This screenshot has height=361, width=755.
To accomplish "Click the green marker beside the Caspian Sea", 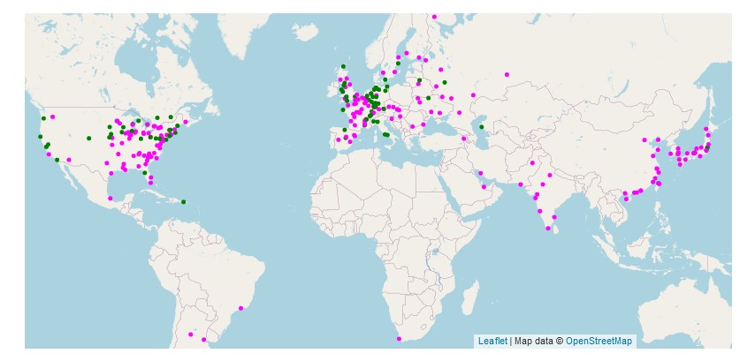I will pos(482,127).
